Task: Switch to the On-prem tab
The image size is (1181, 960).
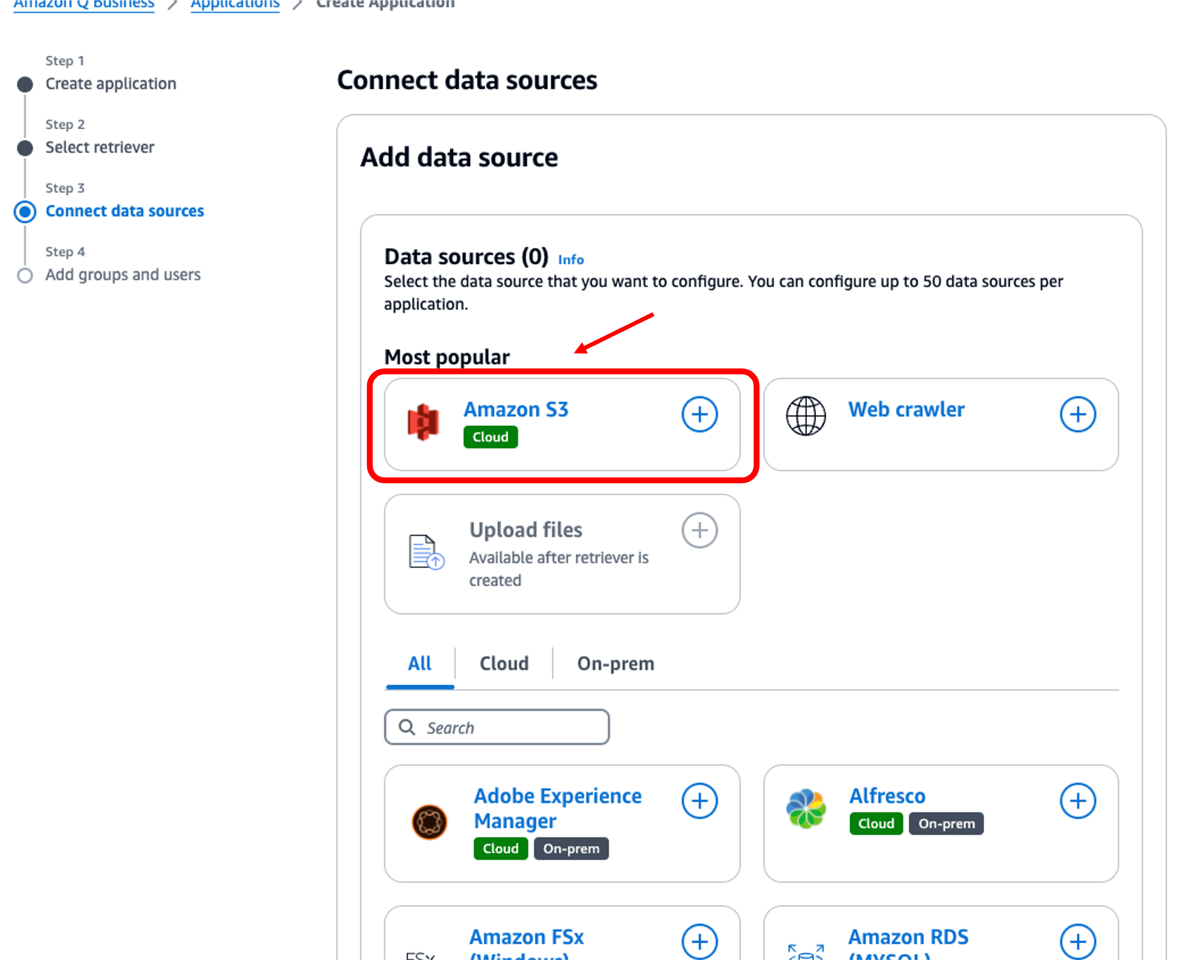Action: [x=616, y=663]
